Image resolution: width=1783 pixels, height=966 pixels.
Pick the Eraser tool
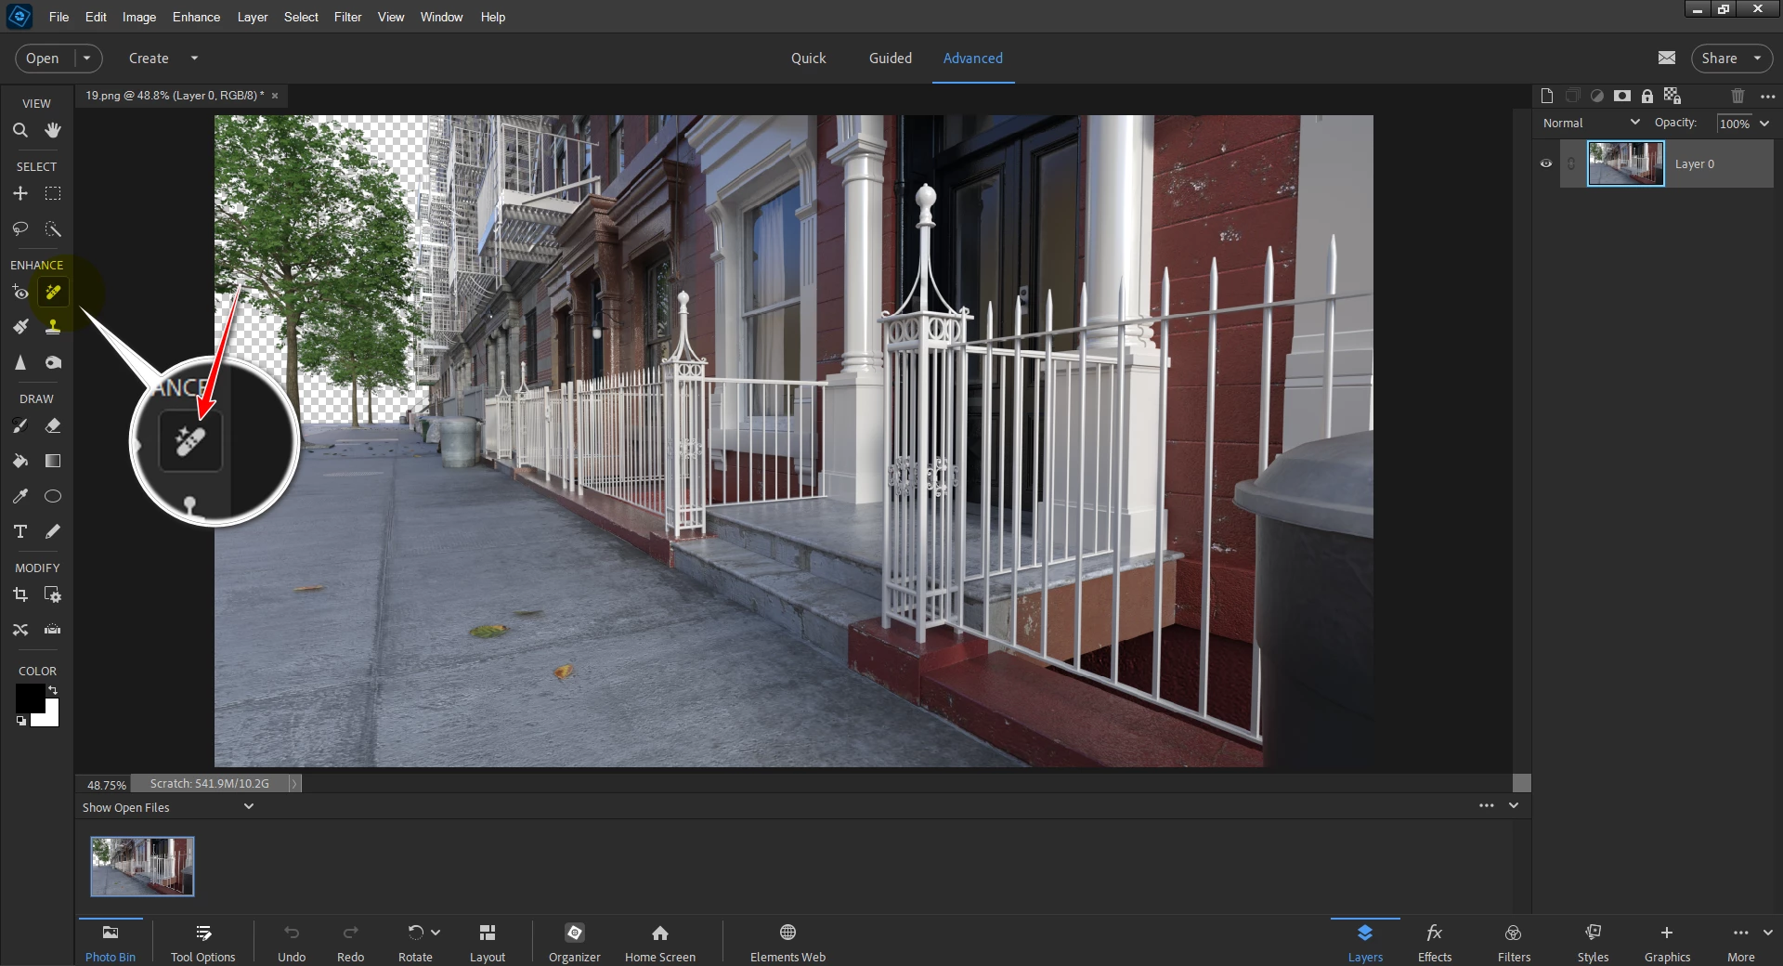tap(53, 426)
